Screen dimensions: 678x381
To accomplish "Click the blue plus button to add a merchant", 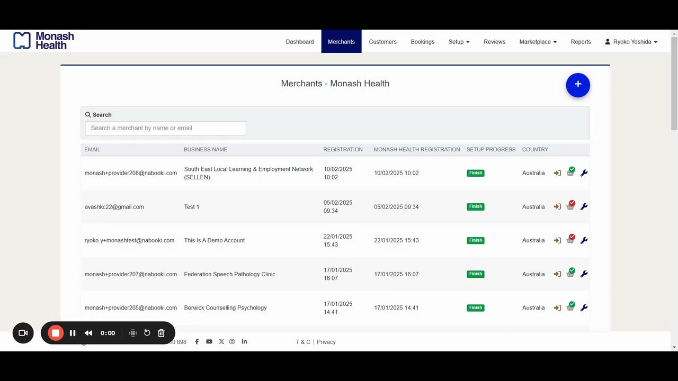I will pos(578,85).
